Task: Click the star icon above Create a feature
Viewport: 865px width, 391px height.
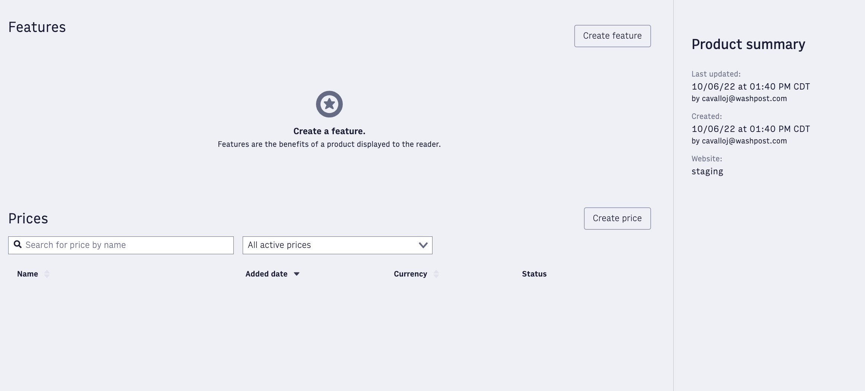Action: [x=329, y=104]
